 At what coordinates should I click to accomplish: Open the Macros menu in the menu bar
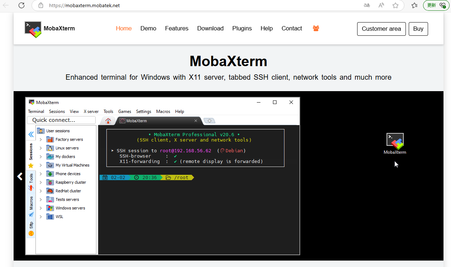[x=163, y=112]
